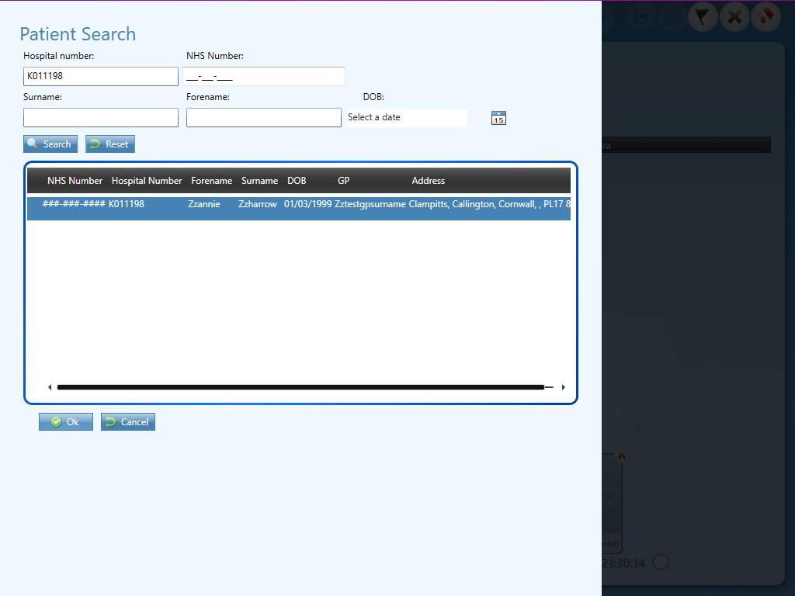Sort by Address column header
This screenshot has width=795, height=596.
coord(428,181)
